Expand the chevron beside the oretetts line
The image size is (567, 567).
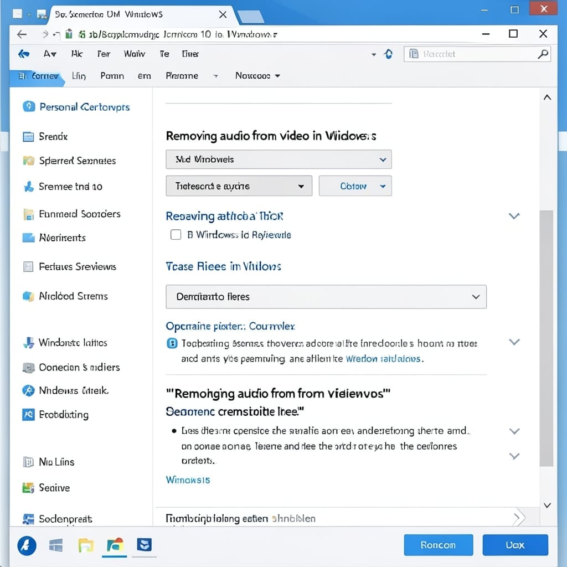(514, 456)
